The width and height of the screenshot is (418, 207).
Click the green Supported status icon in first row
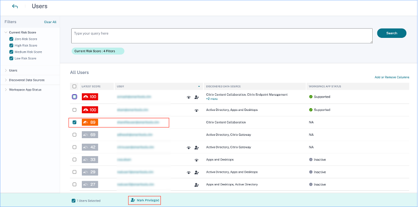[x=311, y=97]
